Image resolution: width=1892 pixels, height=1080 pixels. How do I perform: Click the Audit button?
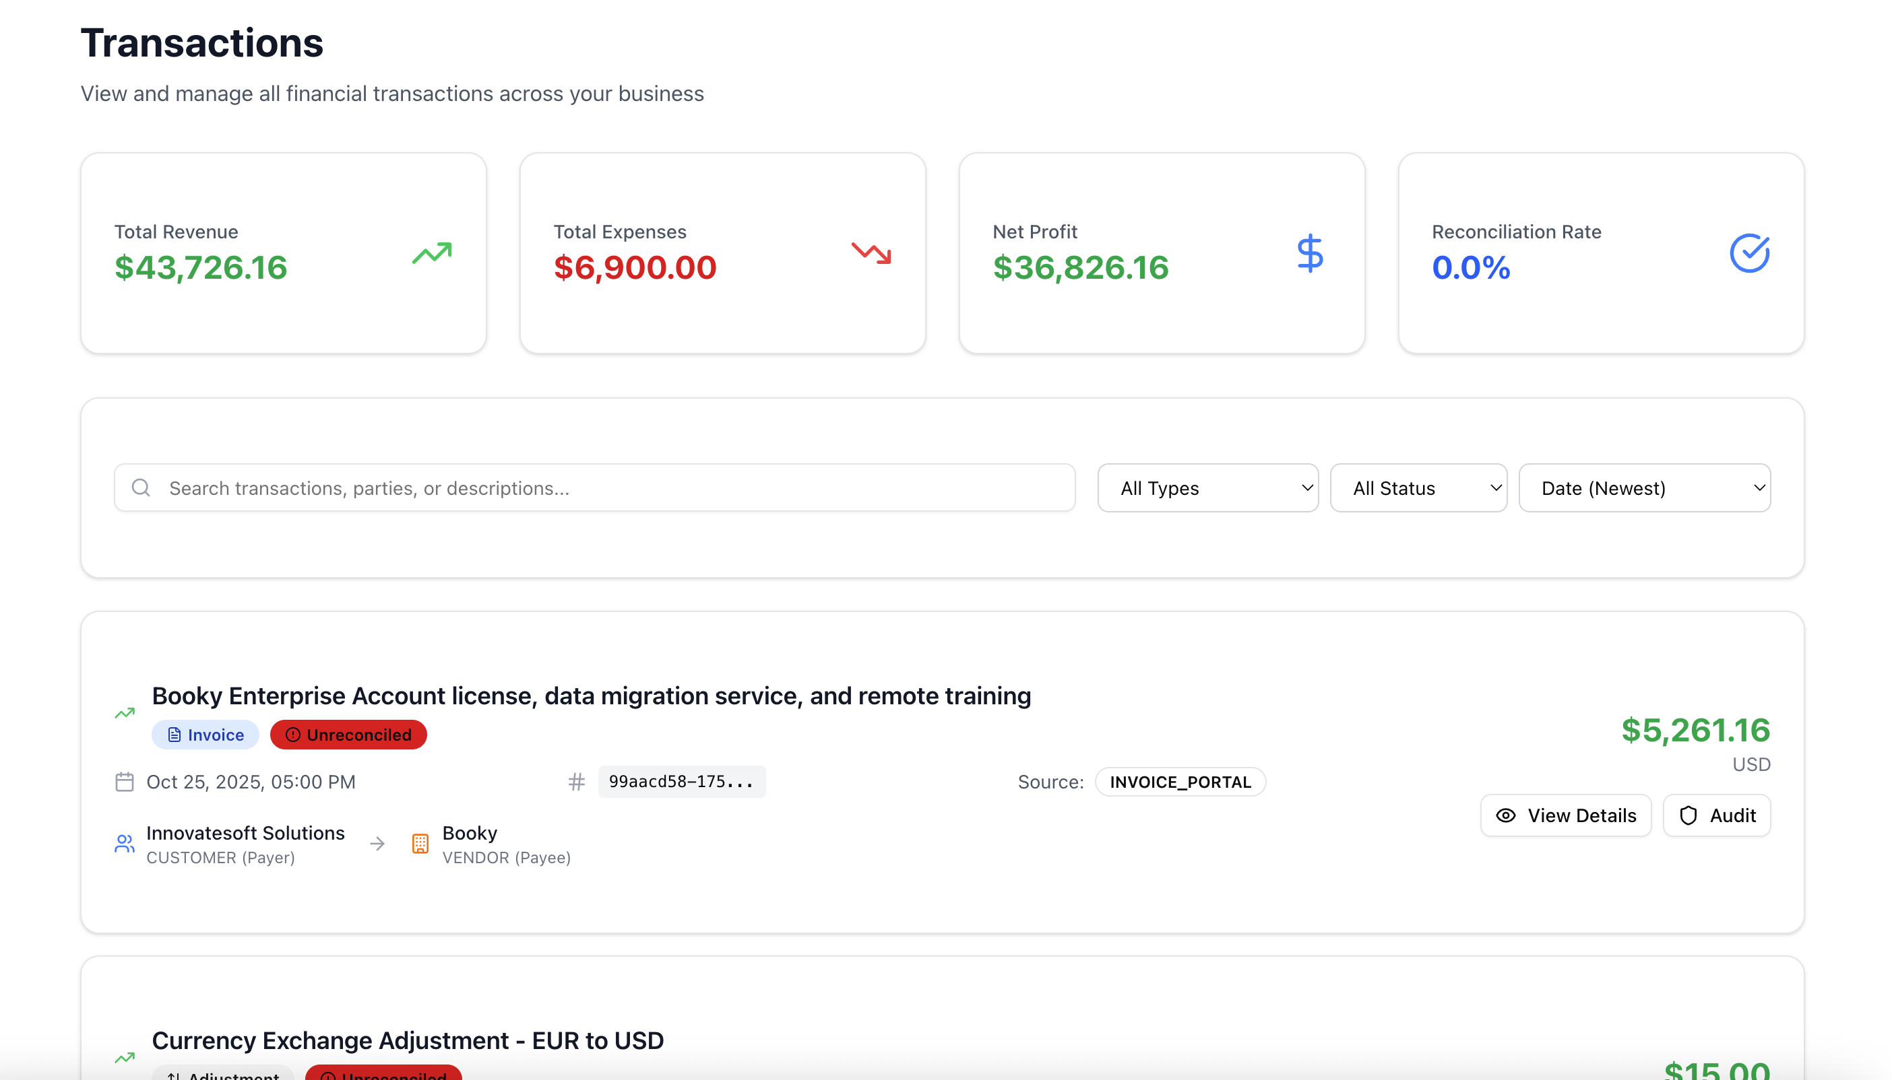[1715, 815]
